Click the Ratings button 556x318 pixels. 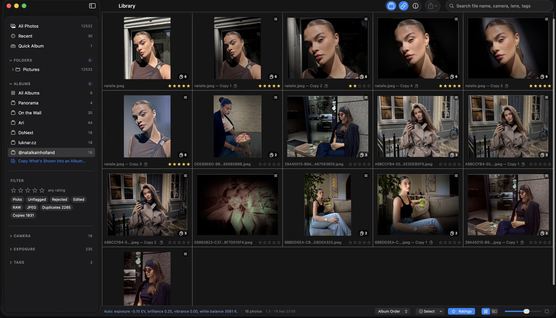click(x=461, y=311)
